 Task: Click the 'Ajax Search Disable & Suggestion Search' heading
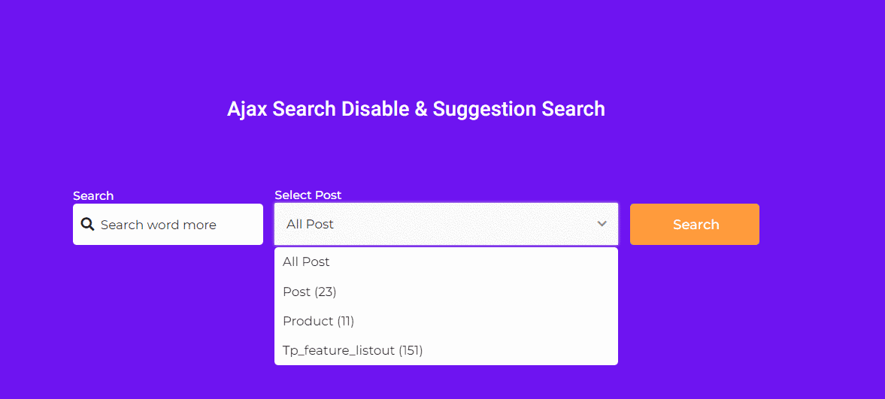pos(416,109)
